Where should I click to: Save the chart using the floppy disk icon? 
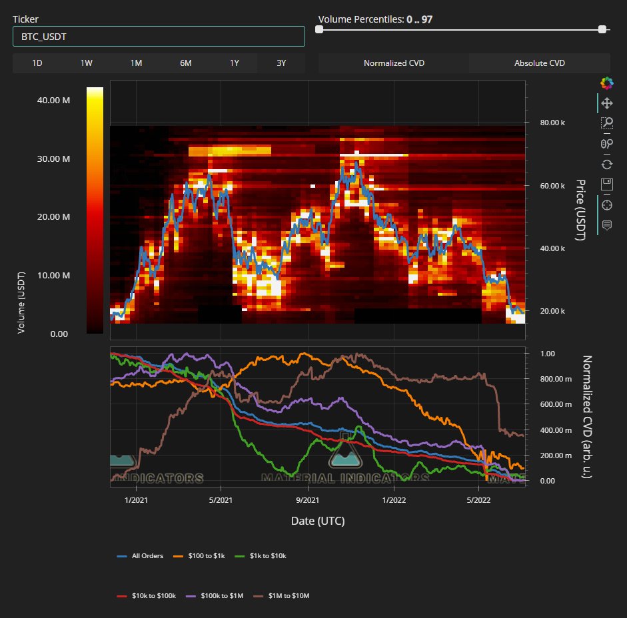(x=606, y=184)
